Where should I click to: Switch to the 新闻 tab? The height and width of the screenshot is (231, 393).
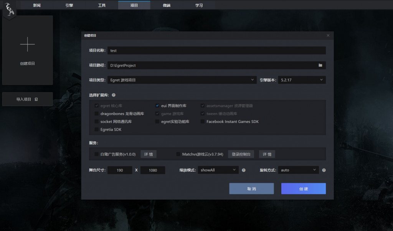pos(37,5)
